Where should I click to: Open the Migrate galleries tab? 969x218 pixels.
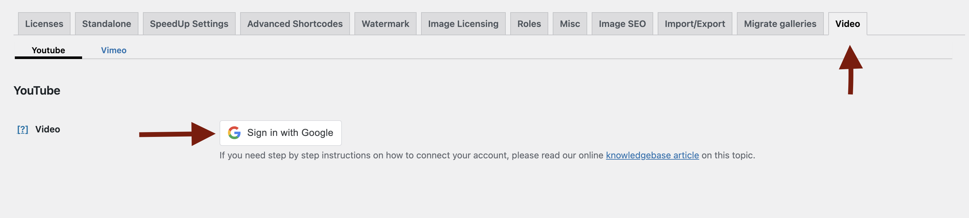(x=780, y=24)
